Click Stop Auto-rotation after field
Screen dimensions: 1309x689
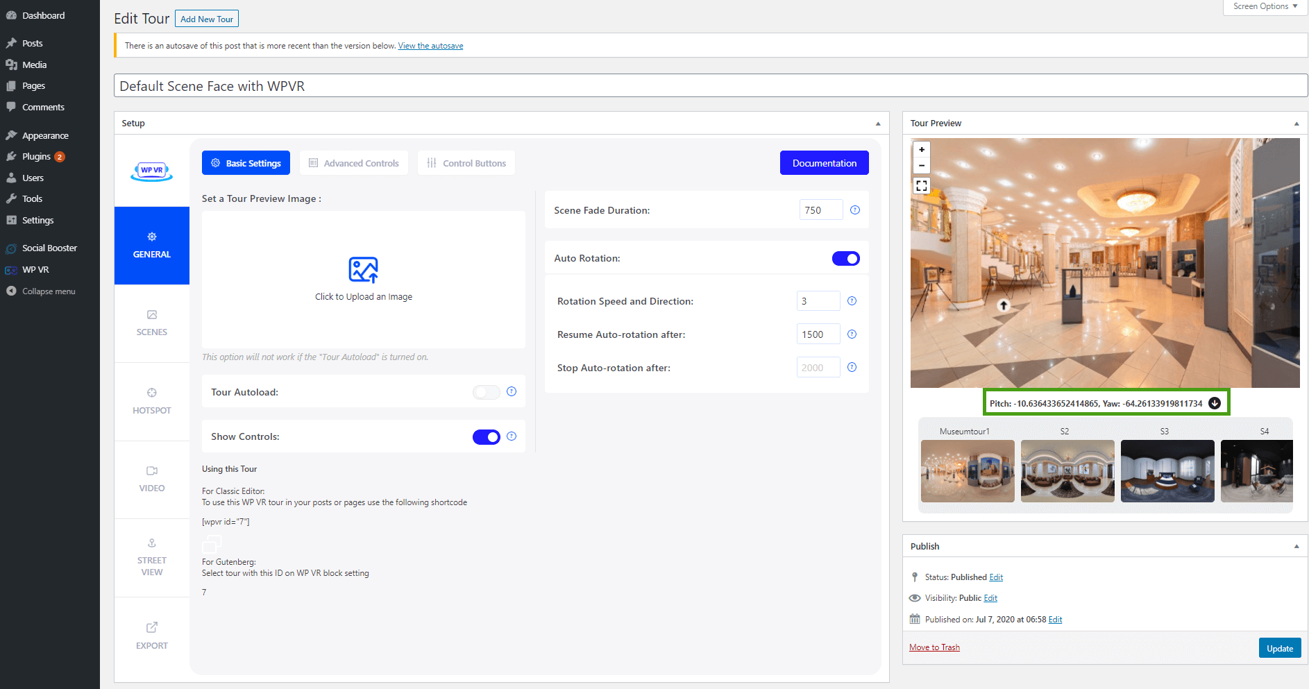coord(818,368)
